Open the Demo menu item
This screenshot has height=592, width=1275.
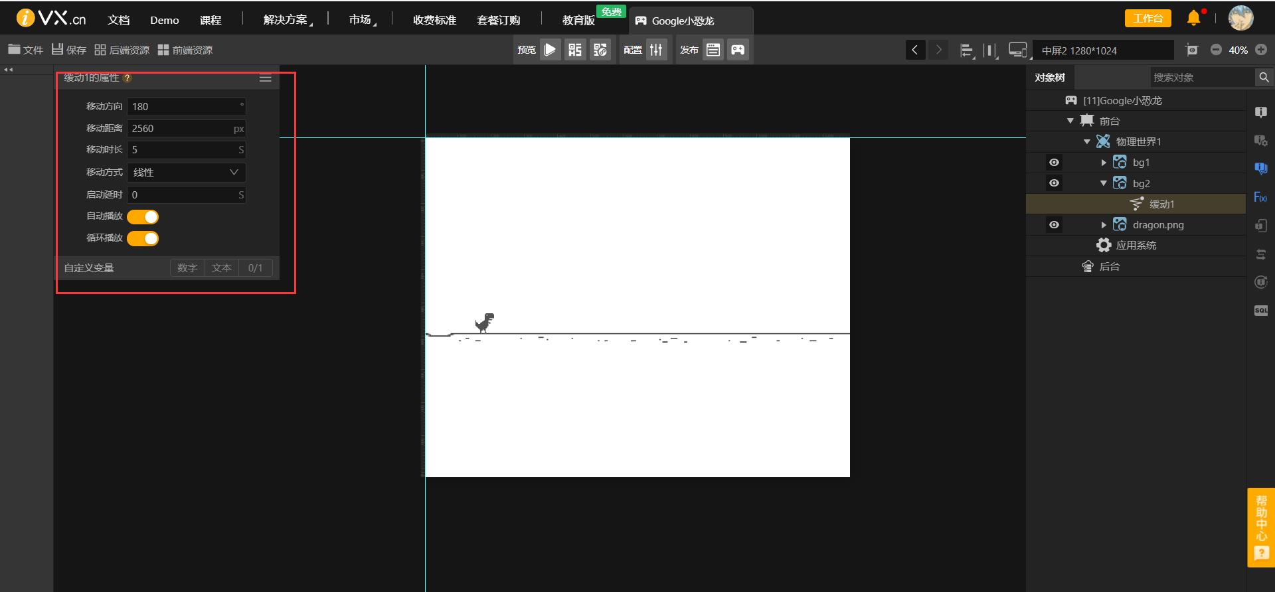point(165,20)
